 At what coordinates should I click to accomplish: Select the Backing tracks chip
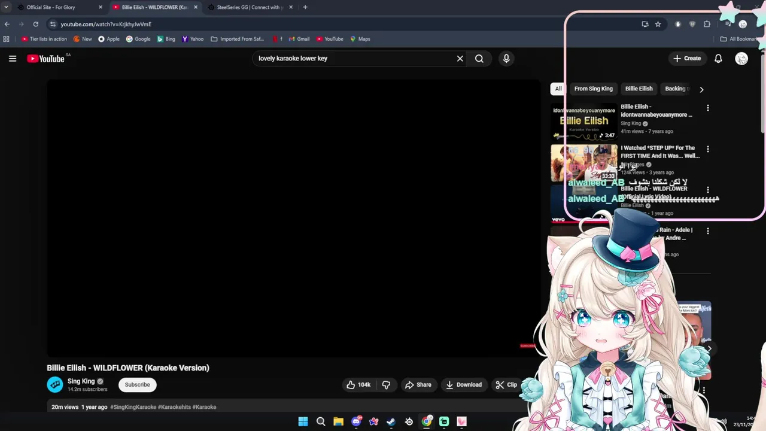click(676, 89)
